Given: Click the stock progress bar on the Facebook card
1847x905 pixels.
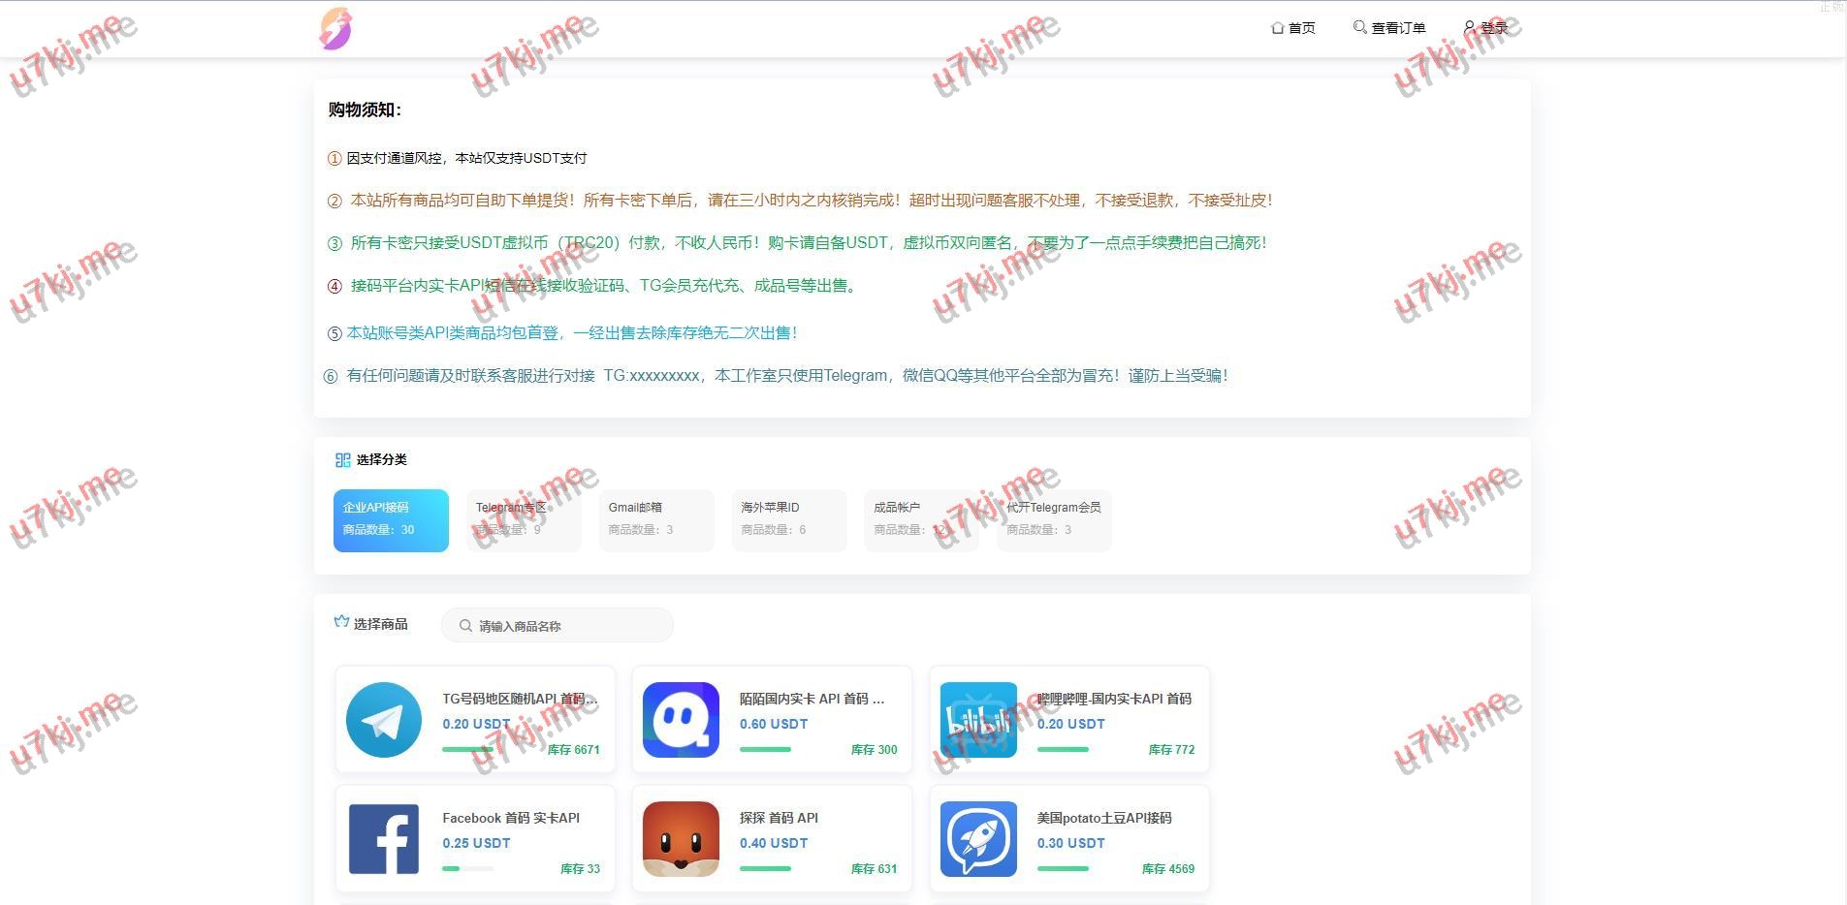Looking at the screenshot, I should point(469,869).
